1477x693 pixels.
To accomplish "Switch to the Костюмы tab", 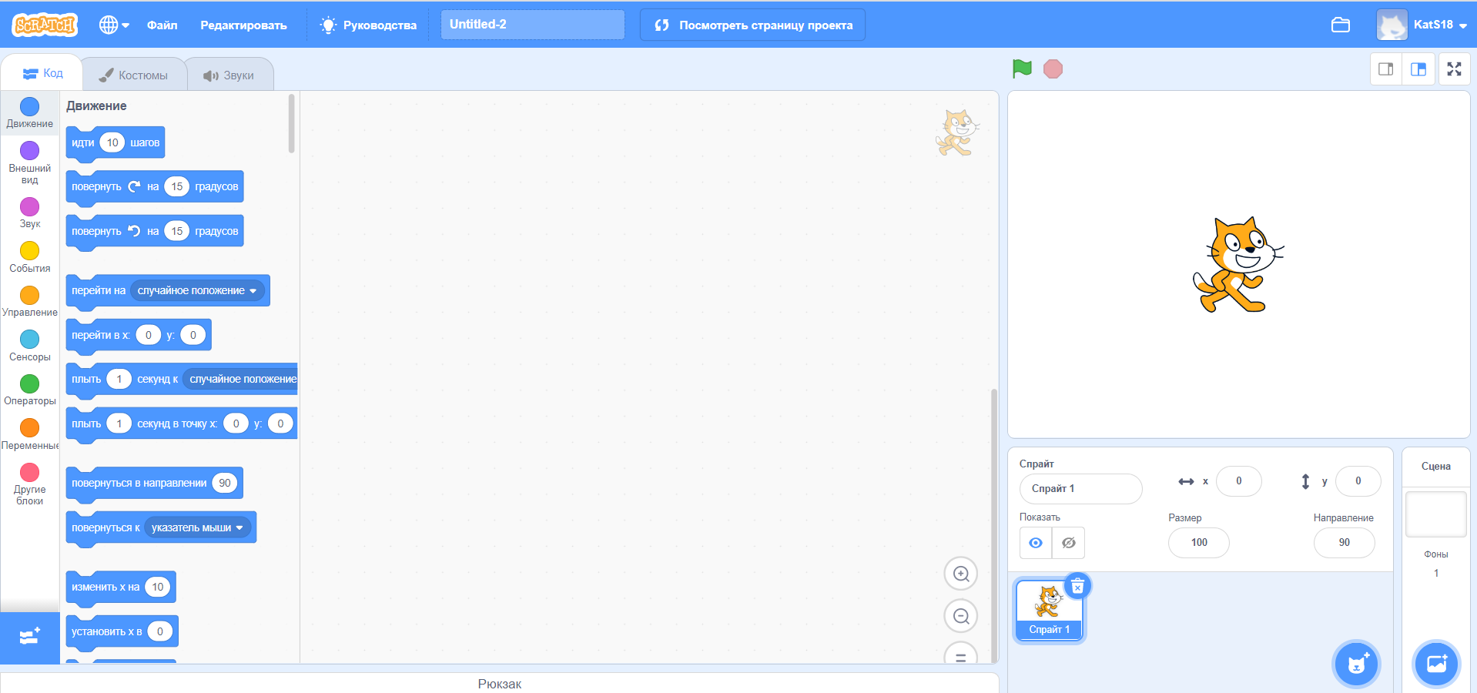I will point(133,75).
